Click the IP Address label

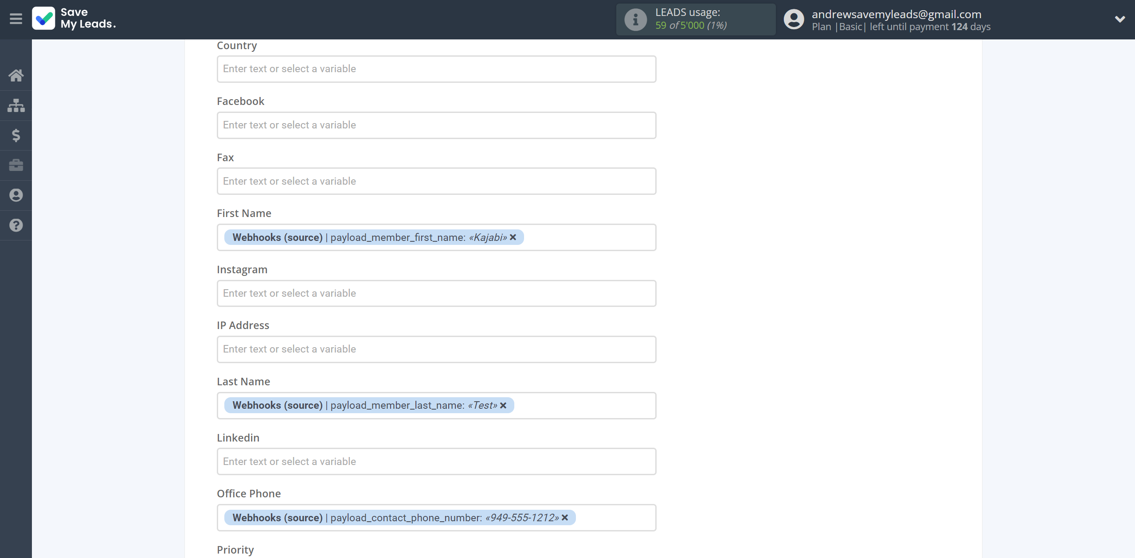tap(243, 325)
